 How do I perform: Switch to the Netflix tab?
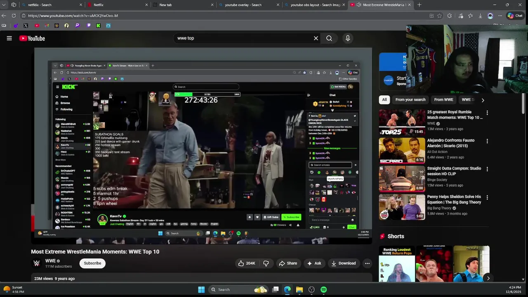(x=118, y=5)
